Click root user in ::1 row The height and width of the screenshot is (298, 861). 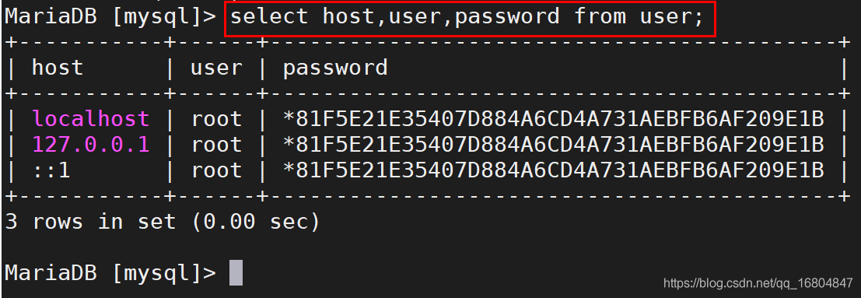[x=216, y=170]
